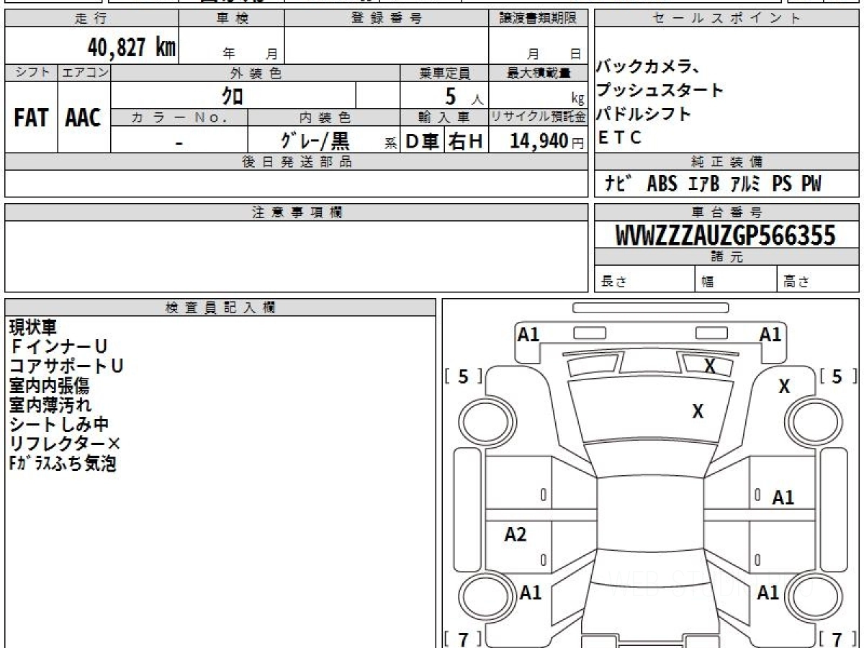Select the リサイクル預託金 header

(x=539, y=117)
